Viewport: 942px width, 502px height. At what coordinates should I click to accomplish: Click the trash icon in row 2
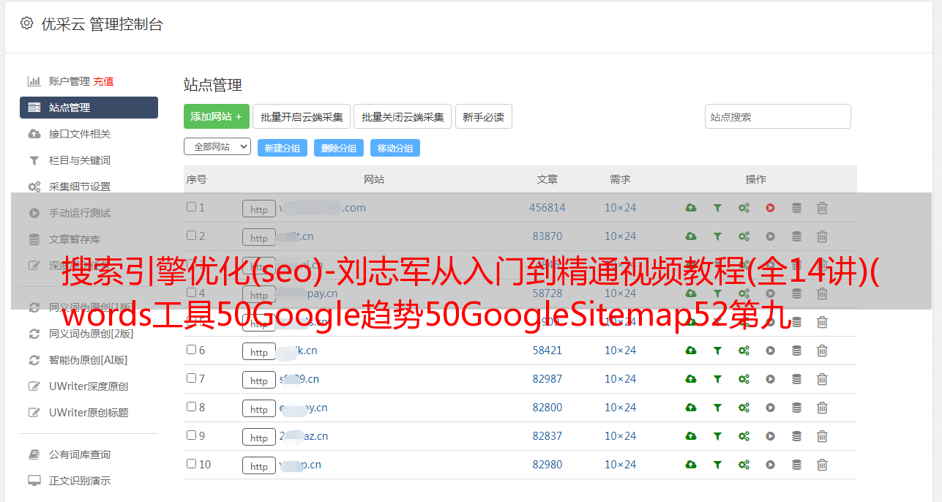[822, 236]
